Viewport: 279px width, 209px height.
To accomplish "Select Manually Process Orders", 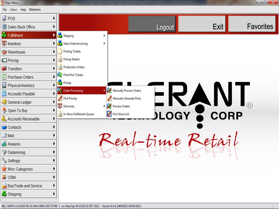I will 130,91.
